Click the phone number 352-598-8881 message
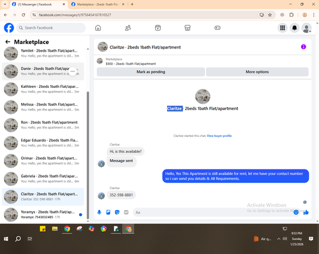The image size is (319, 254). pyautogui.click(x=121, y=195)
